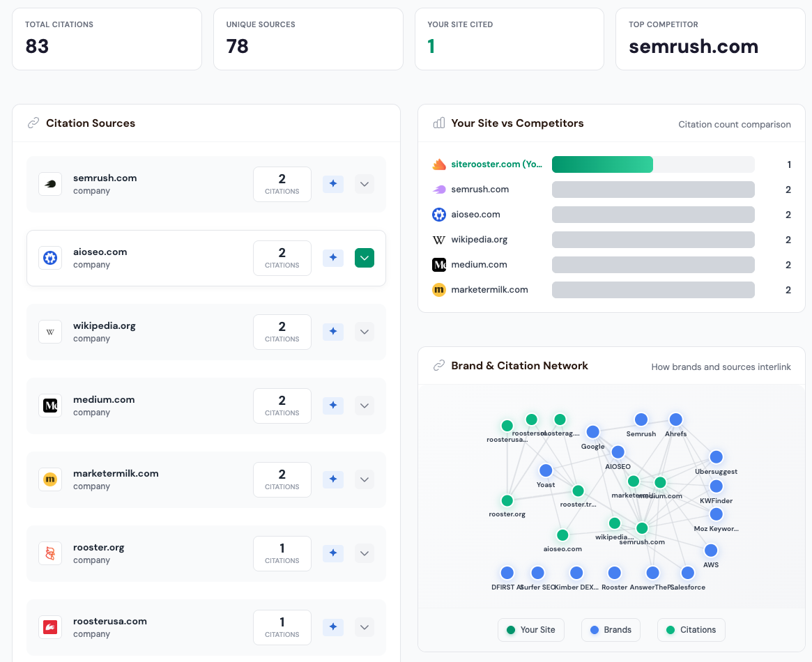Click the sparkle AI button for medium.com
This screenshot has height=662, width=812.
(x=333, y=406)
